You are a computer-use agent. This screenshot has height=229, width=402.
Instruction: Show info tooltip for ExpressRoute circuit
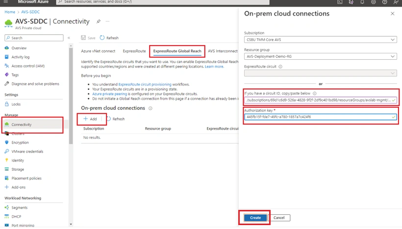(x=280, y=67)
